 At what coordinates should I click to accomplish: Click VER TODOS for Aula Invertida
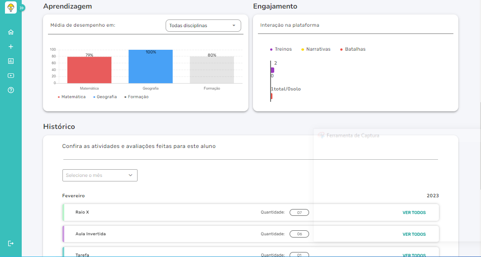414,234
